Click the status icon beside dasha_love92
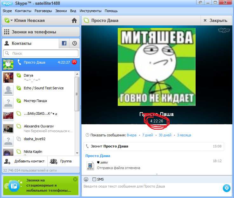Viewport: 234px width, 198px height. click(x=19, y=139)
